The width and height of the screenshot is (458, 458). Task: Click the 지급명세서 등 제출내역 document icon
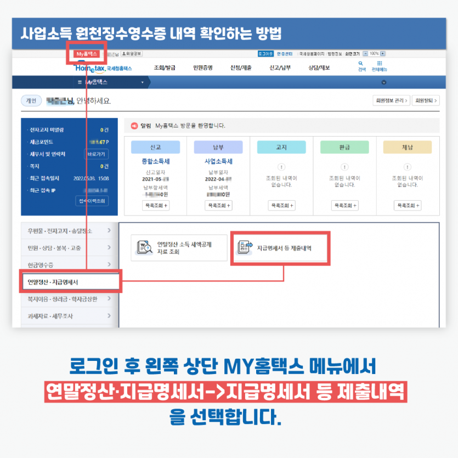pos(244,248)
